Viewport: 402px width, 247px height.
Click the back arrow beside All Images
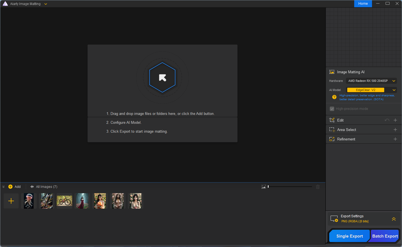32,187
